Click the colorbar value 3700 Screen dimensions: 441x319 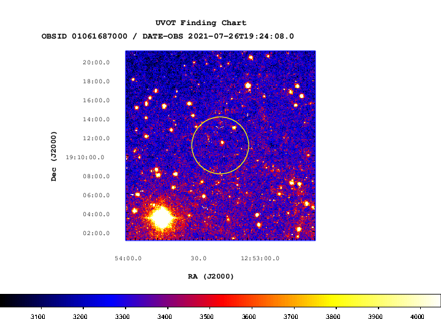[x=290, y=317]
